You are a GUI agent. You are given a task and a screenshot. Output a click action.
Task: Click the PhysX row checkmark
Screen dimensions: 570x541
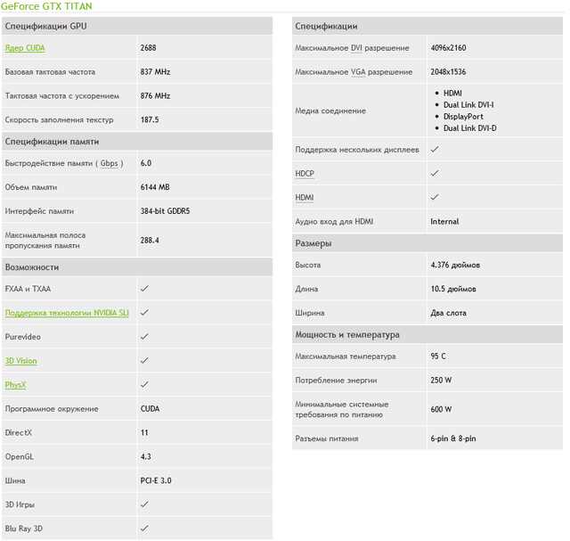tap(144, 385)
